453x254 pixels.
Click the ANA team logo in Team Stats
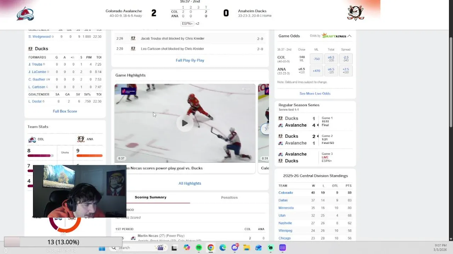81,139
